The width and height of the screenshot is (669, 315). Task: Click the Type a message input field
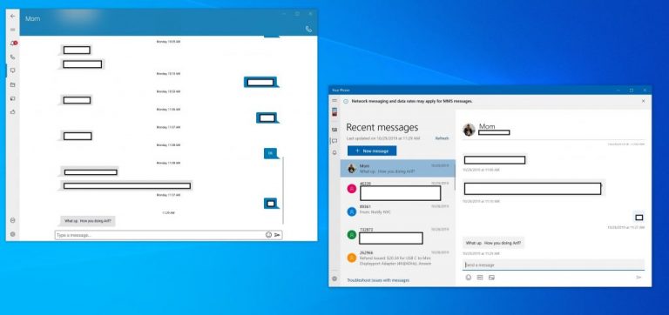pyautogui.click(x=160, y=235)
